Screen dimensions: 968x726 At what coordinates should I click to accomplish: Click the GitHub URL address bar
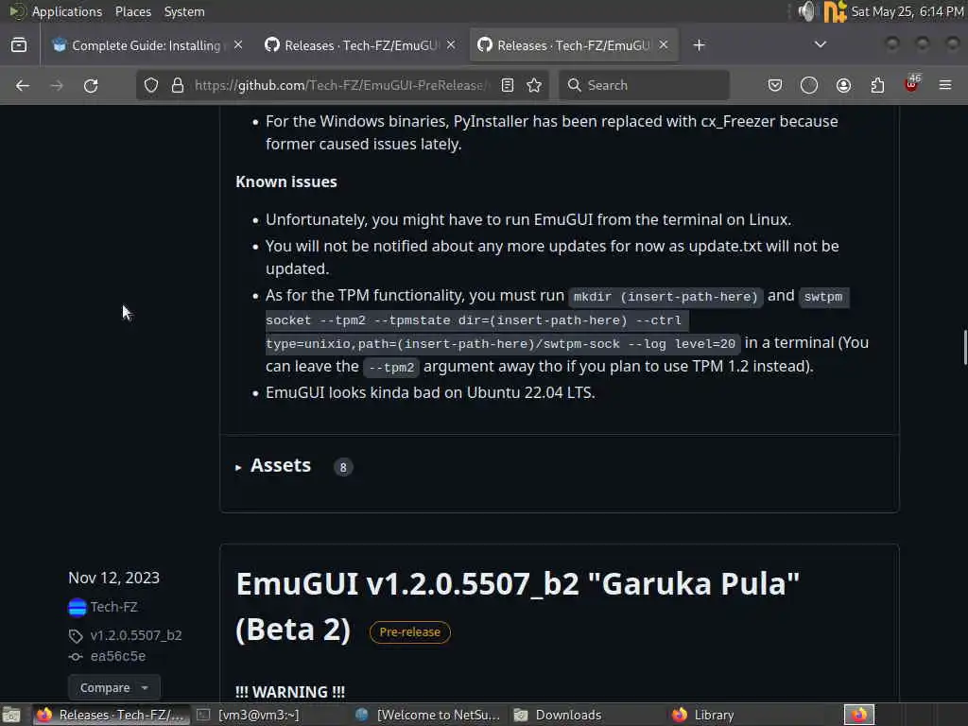tap(340, 85)
